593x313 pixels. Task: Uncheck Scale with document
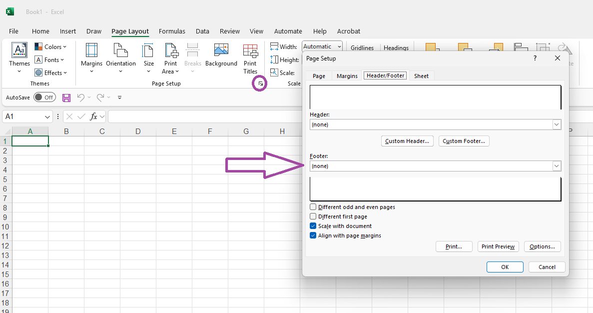(313, 225)
